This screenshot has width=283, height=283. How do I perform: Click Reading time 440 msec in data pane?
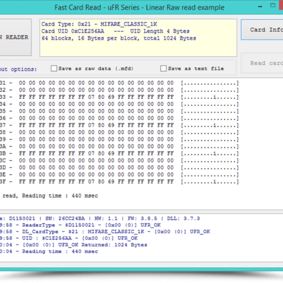pos(60,196)
